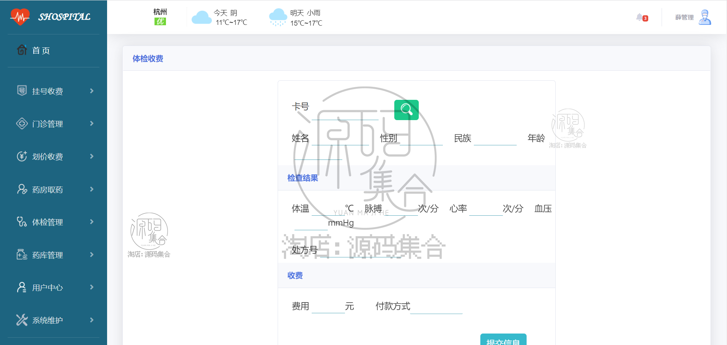The width and height of the screenshot is (727, 345).
Task: Click the 检查结果 section heading
Action: point(303,178)
